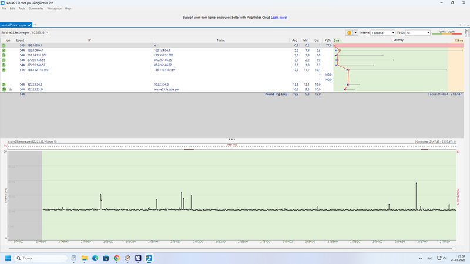Click the PingPlotter icon in the taskbar

149,258
